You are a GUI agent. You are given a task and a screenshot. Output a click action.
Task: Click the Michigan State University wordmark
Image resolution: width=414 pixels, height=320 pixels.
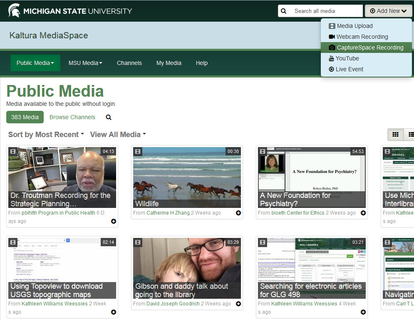78,11
